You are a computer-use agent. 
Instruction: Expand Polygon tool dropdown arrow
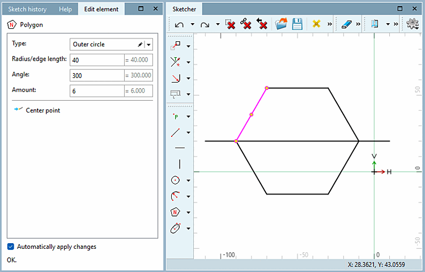click(x=188, y=213)
